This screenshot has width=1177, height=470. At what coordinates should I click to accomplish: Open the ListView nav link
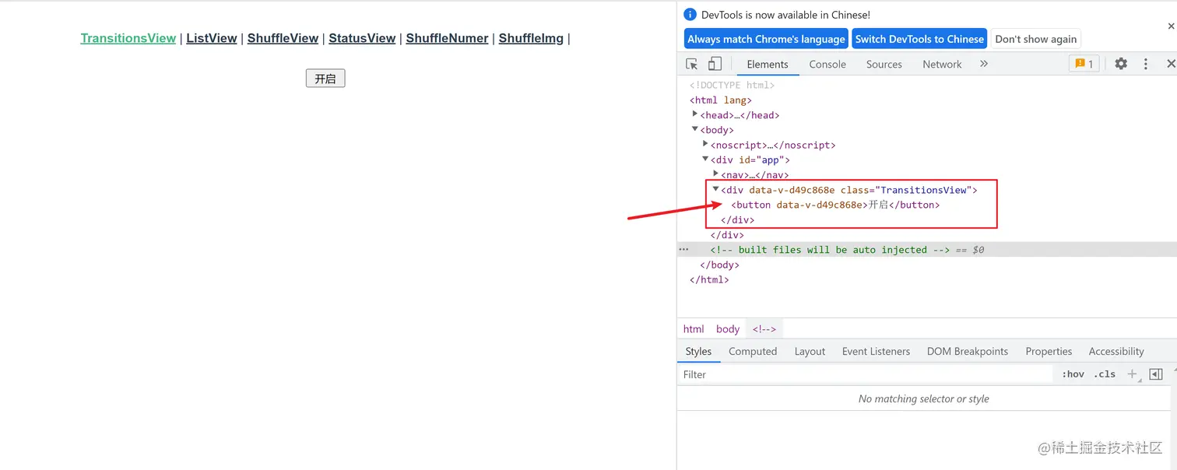pyautogui.click(x=212, y=38)
